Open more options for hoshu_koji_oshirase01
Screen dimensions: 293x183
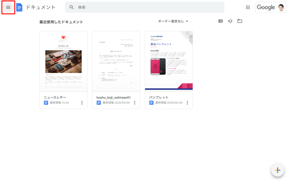[135, 103]
